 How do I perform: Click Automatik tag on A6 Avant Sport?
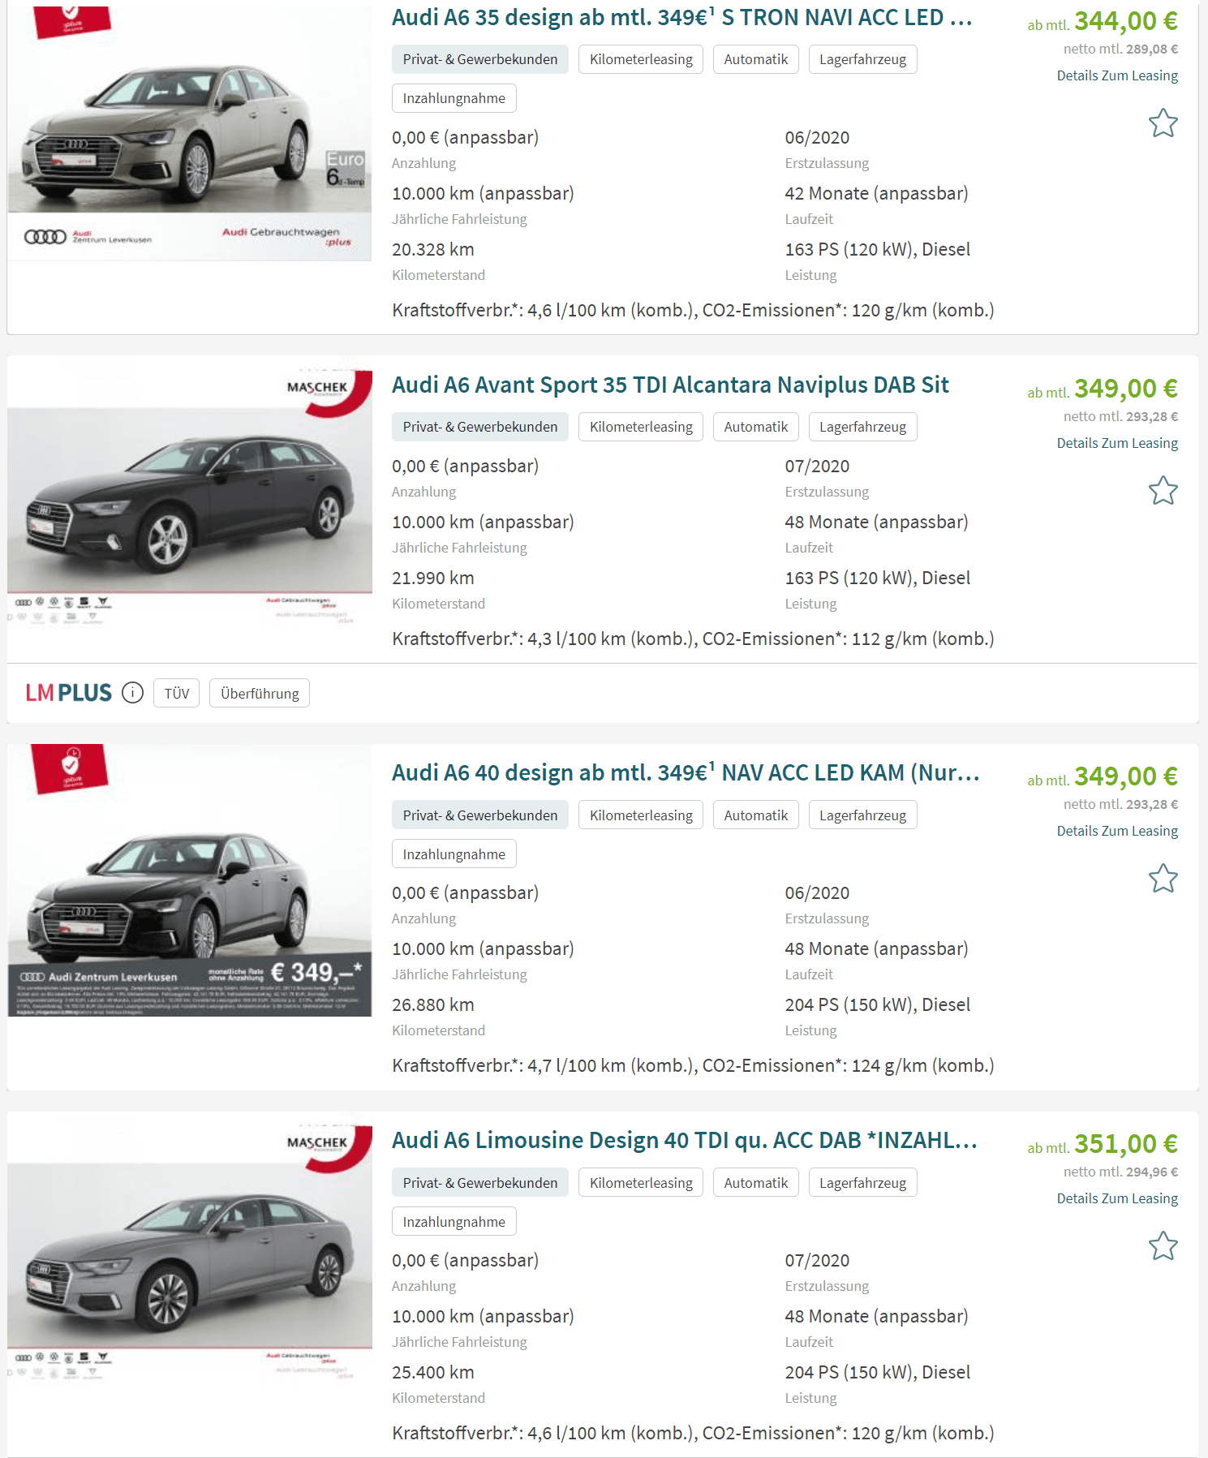[x=756, y=427]
